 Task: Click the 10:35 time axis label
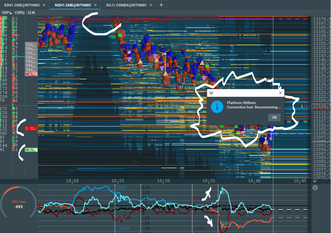209,181
